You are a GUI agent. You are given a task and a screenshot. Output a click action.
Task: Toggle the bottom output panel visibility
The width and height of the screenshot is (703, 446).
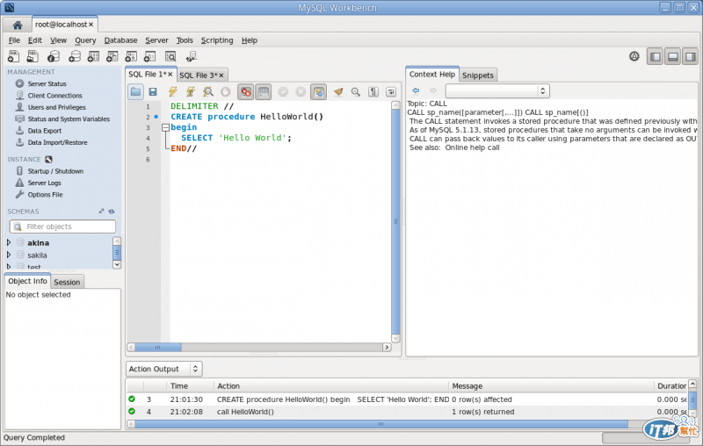[672, 56]
